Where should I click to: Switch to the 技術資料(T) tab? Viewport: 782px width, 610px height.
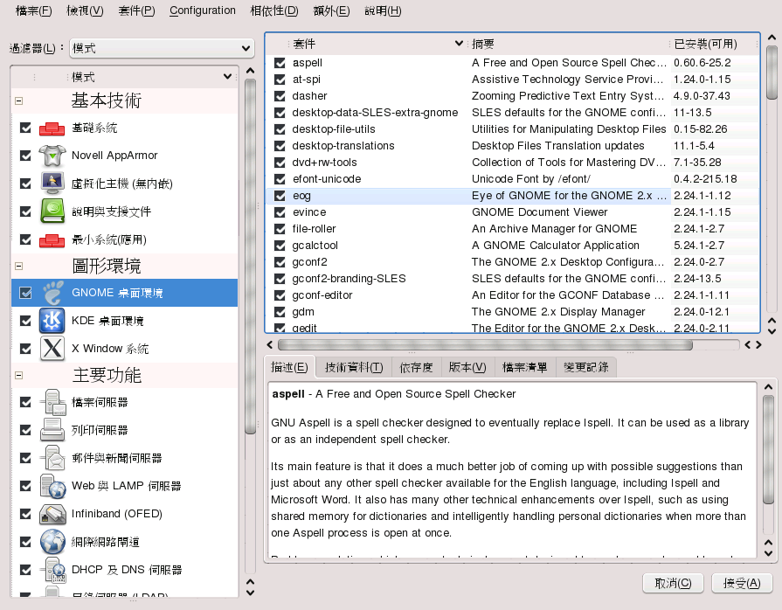[x=354, y=368]
